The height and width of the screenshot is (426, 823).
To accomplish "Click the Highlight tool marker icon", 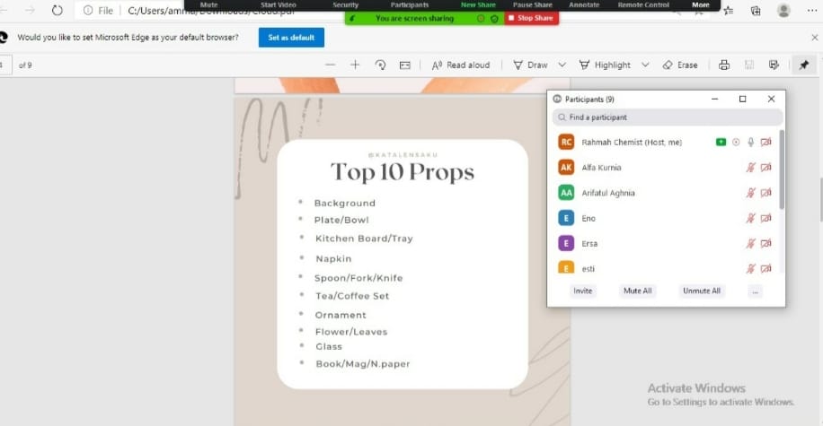I will click(584, 65).
